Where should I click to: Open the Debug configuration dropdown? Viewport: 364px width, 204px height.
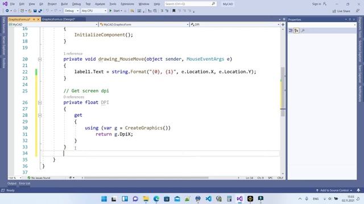[x=72, y=11]
